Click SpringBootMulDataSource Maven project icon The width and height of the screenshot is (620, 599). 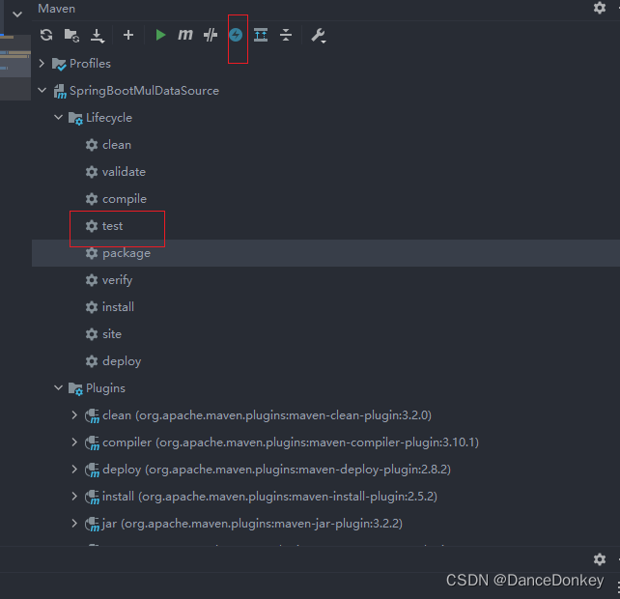[60, 92]
